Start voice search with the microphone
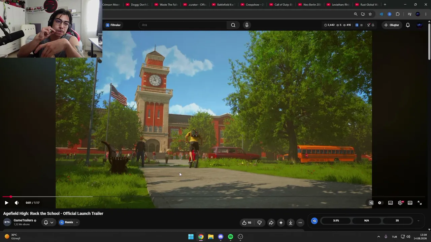Viewport: 431px width, 242px height. click(247, 25)
